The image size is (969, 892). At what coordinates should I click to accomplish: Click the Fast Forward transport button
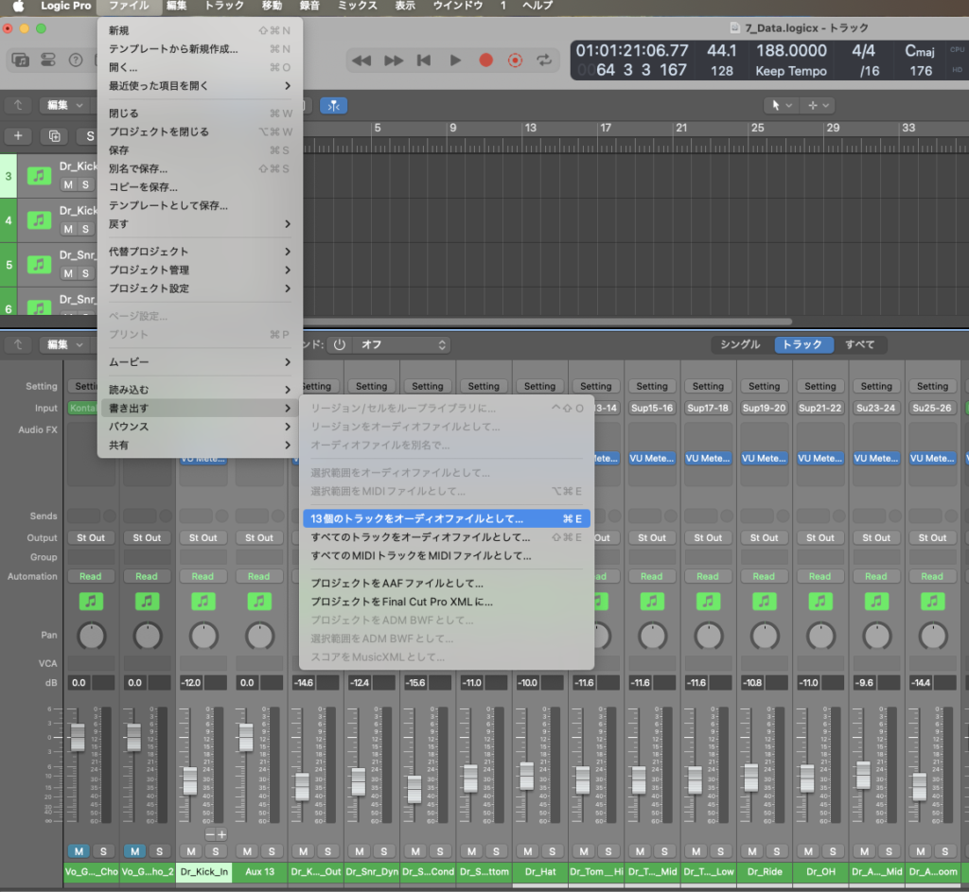coord(394,60)
